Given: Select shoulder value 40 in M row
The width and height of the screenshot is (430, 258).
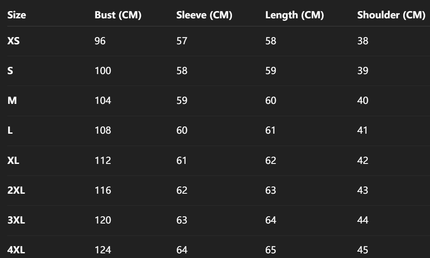Looking at the screenshot, I should [363, 100].
